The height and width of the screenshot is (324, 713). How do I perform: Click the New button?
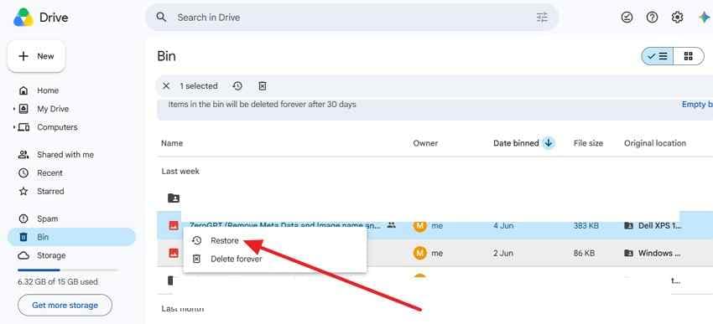coord(36,56)
